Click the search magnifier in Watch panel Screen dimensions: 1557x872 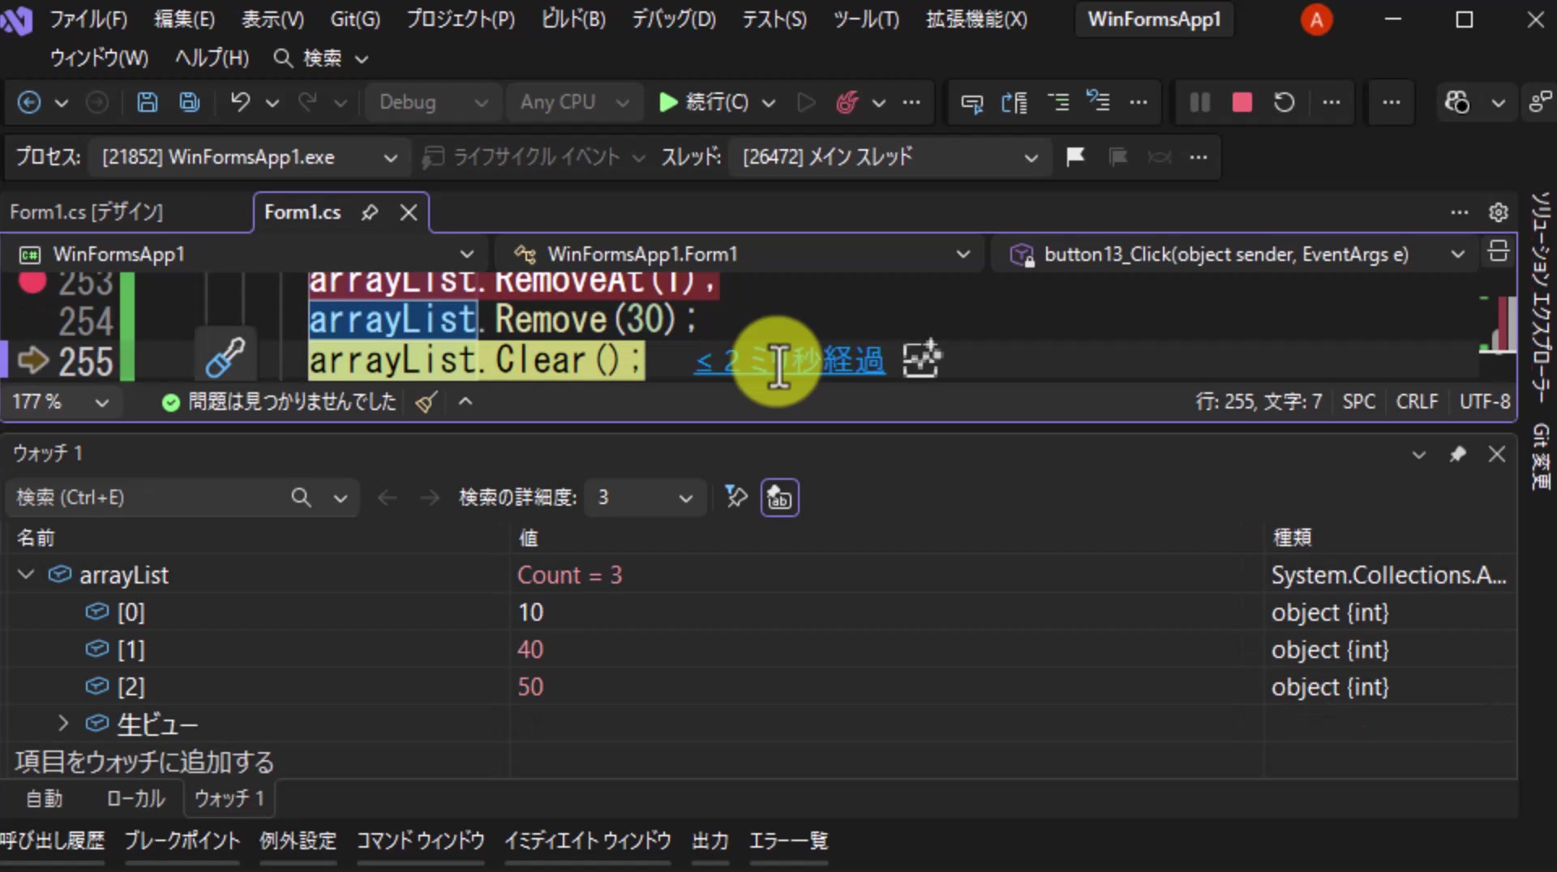[x=301, y=498]
